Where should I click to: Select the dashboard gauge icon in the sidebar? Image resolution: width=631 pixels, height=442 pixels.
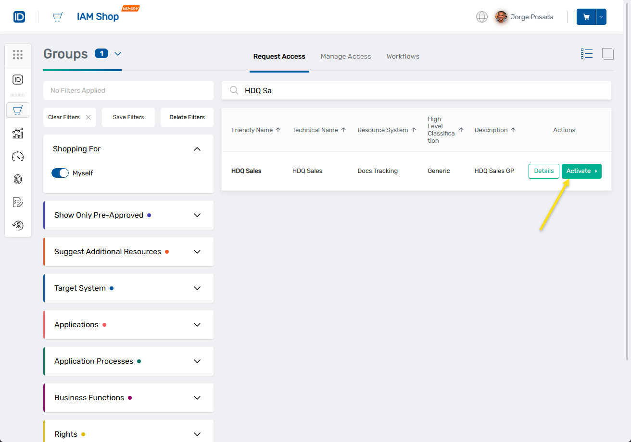point(18,157)
